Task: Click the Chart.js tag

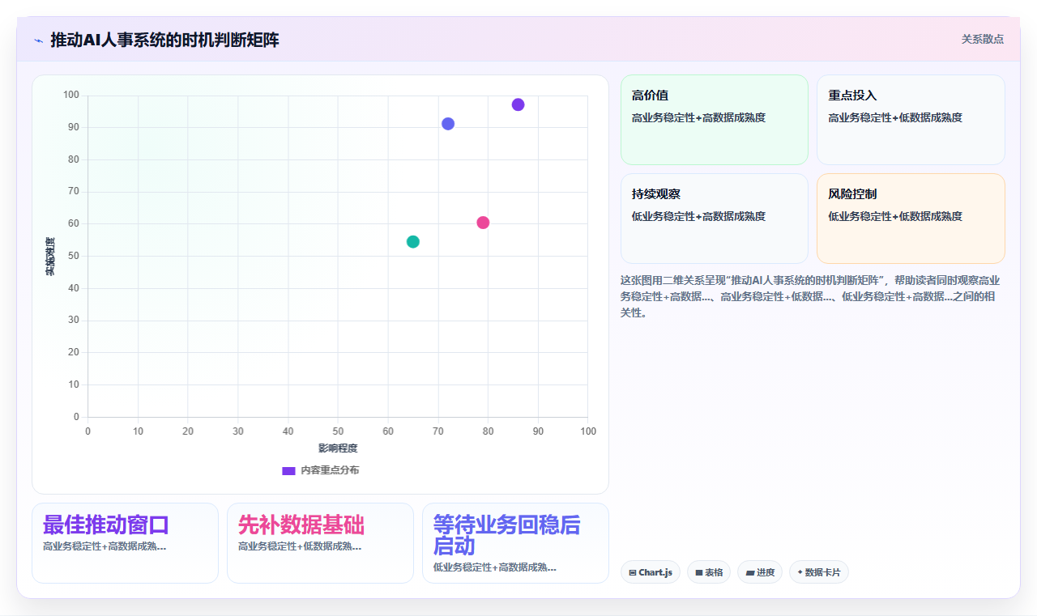Action: point(651,572)
